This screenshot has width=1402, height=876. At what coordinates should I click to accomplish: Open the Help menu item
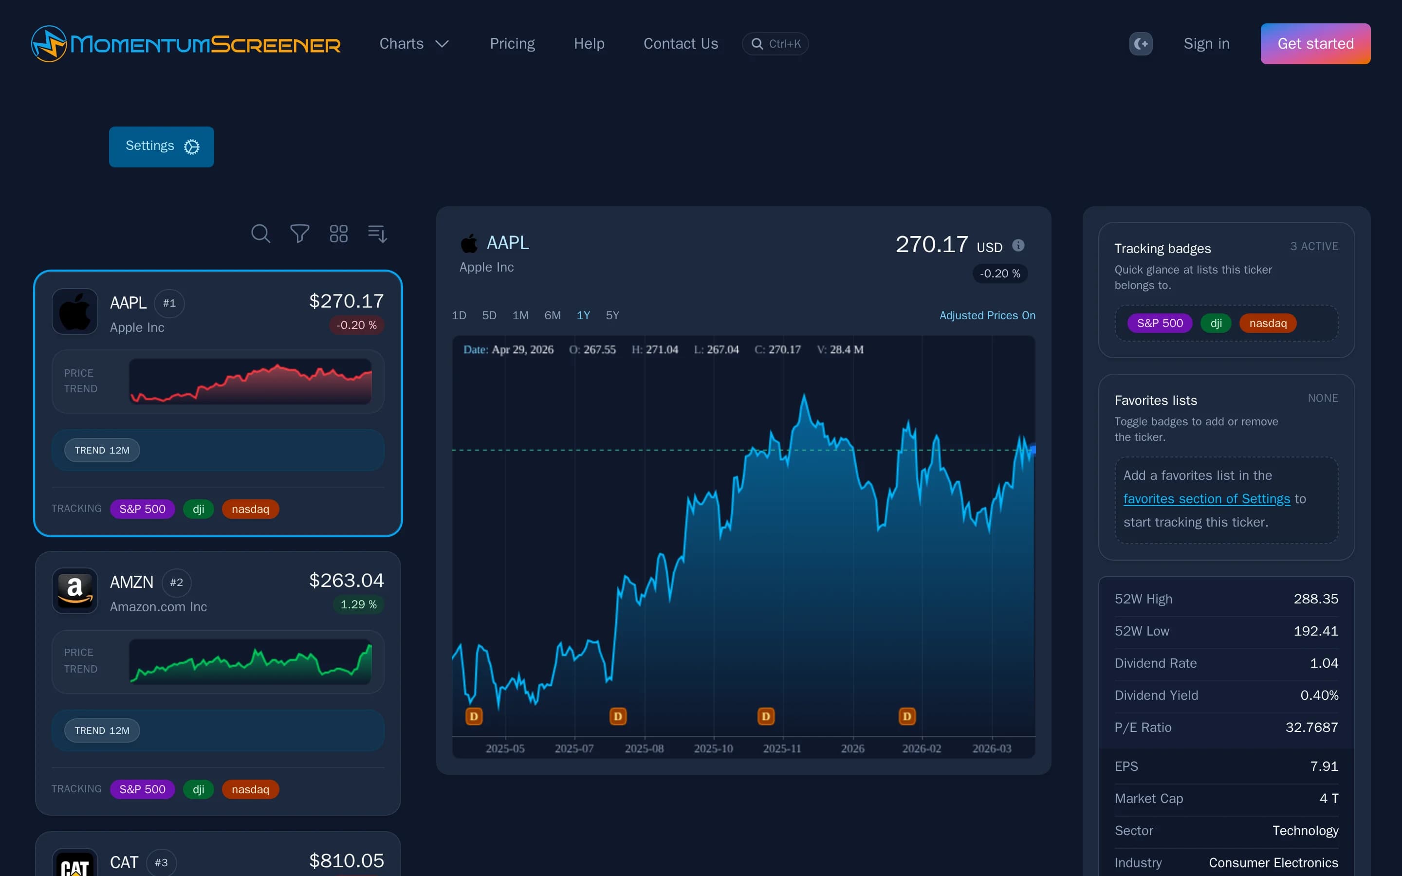[589, 44]
